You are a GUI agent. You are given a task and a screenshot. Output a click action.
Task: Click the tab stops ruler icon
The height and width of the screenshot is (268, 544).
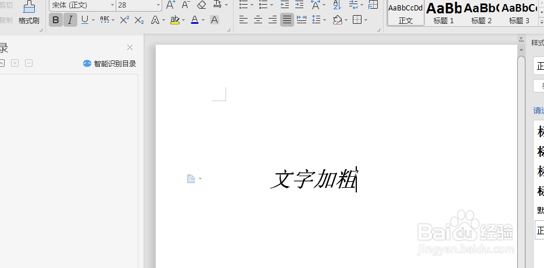373,5
